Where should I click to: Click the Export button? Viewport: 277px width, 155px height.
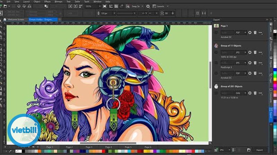259,150
